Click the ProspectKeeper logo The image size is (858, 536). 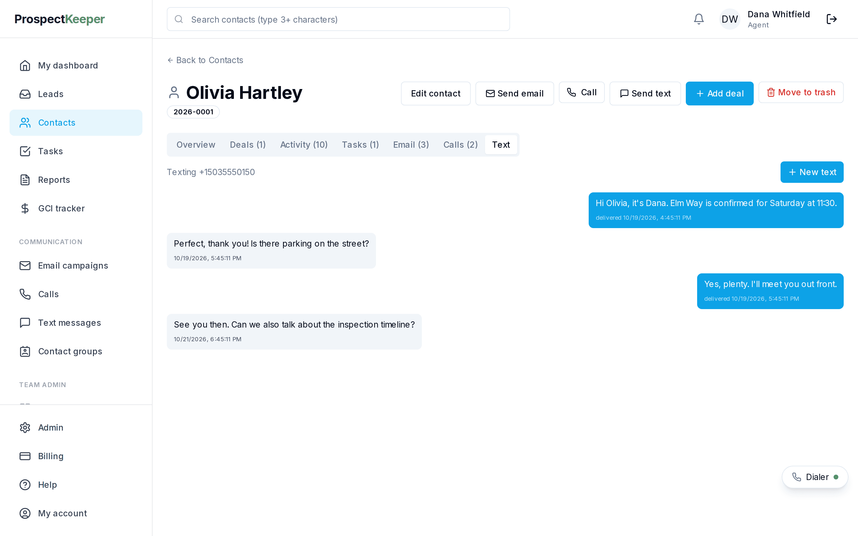tap(60, 19)
